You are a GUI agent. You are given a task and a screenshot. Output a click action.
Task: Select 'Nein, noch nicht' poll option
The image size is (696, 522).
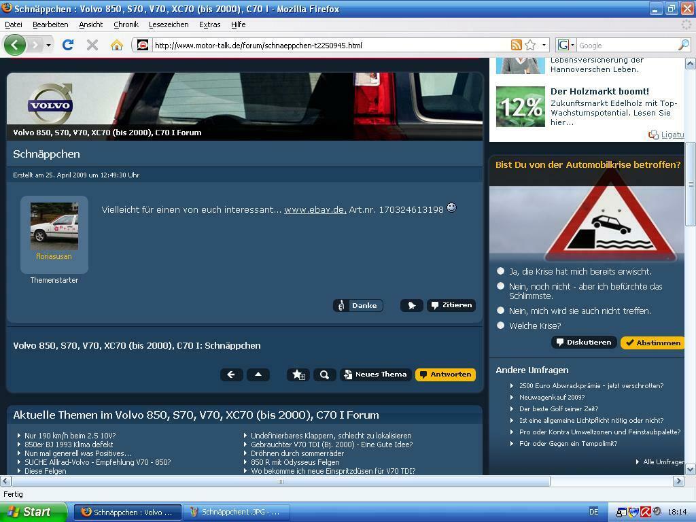(501, 286)
